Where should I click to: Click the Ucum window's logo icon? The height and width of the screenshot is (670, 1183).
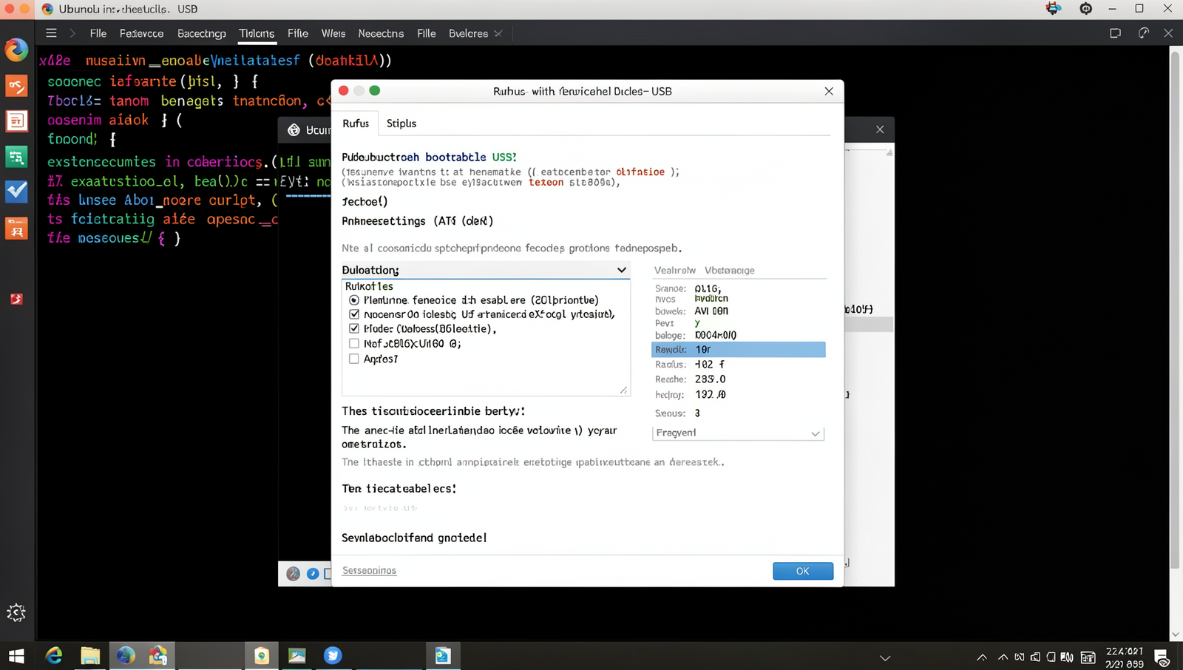pyautogui.click(x=294, y=130)
